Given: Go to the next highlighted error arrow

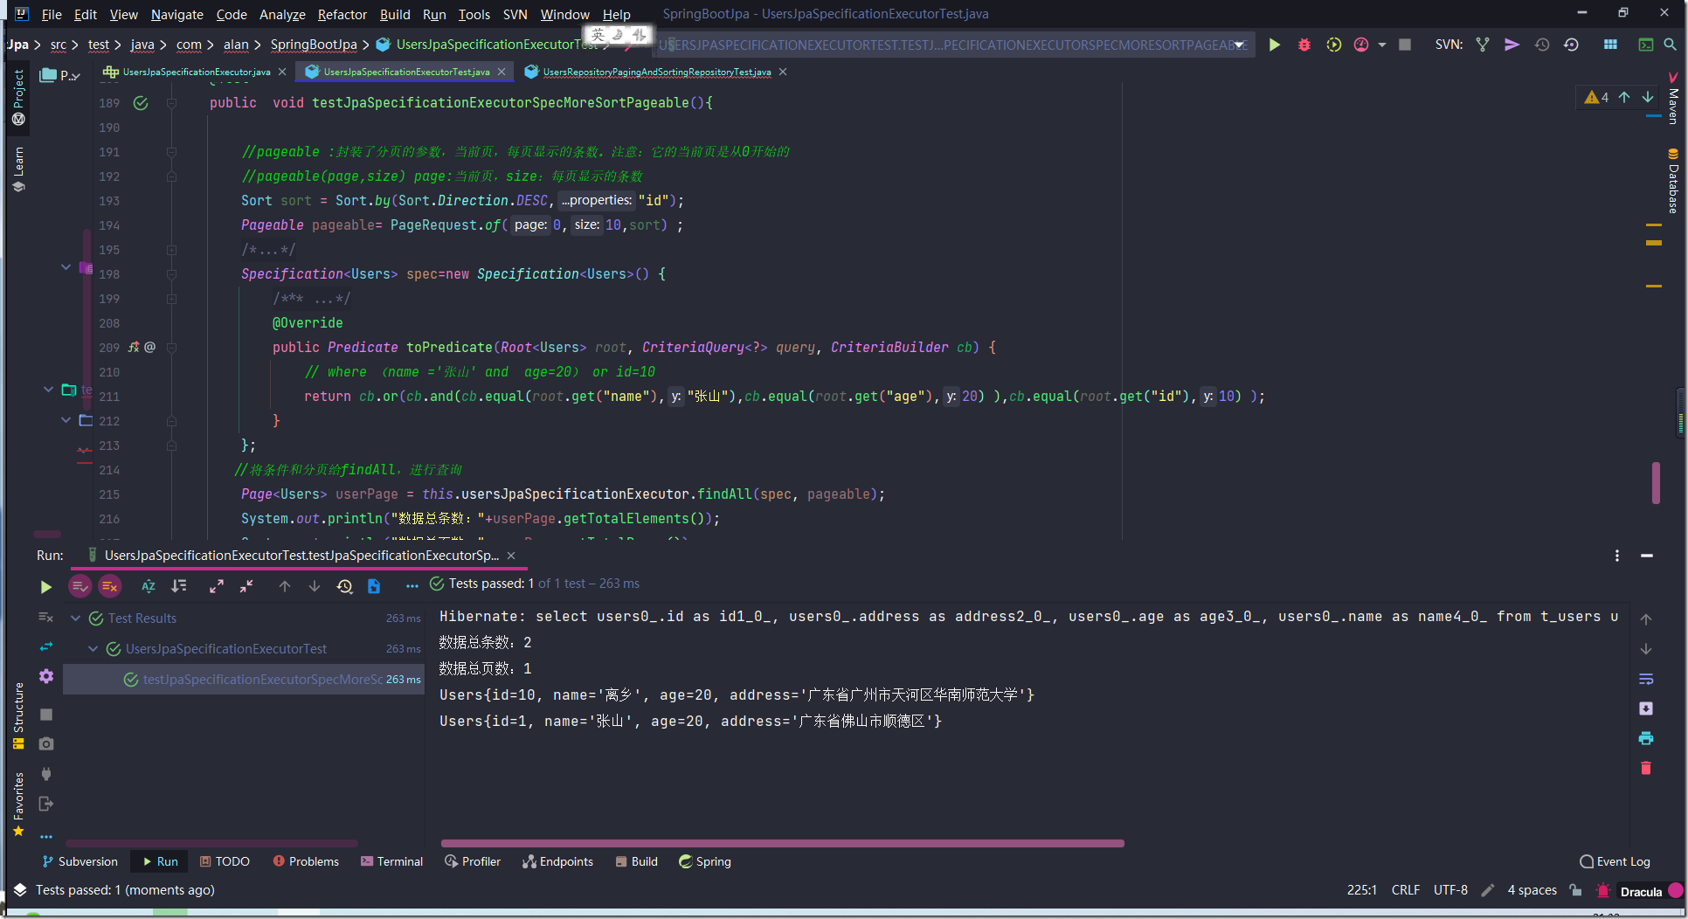Looking at the screenshot, I should (x=1648, y=97).
